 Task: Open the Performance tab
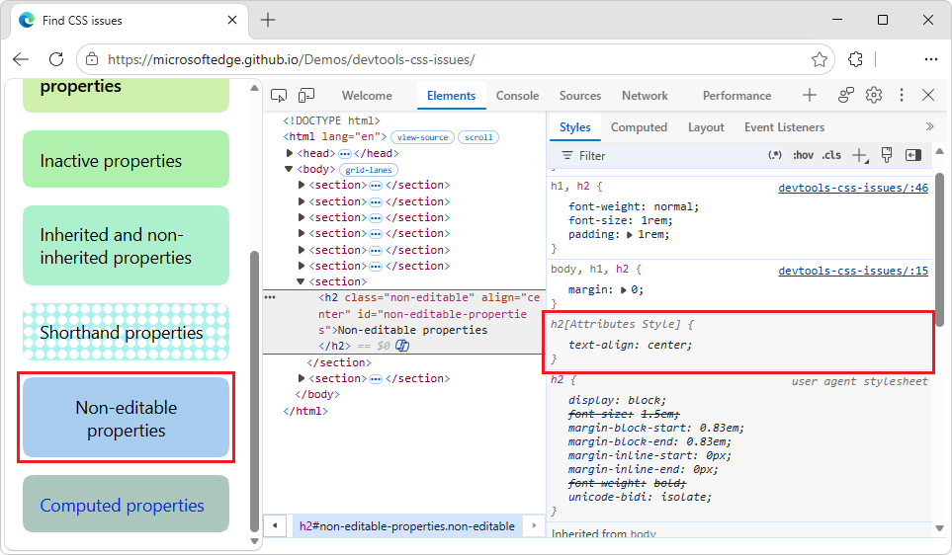tap(736, 96)
